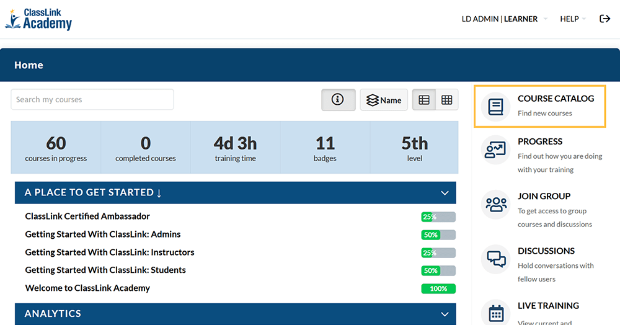This screenshot has height=325, width=620.
Task: Open ClassLink Certified Ambassador course
Action: (x=87, y=216)
